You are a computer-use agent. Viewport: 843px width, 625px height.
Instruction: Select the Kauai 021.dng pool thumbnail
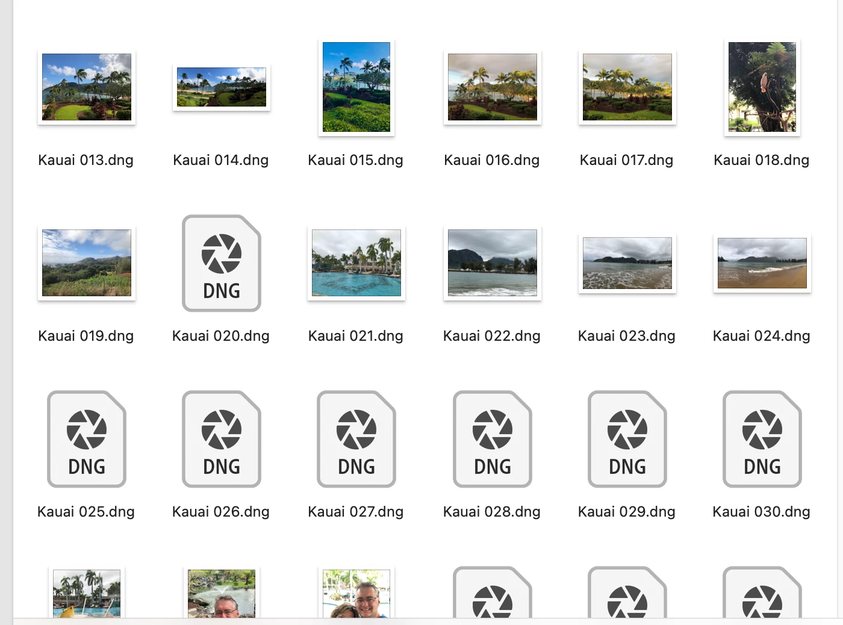point(356,263)
